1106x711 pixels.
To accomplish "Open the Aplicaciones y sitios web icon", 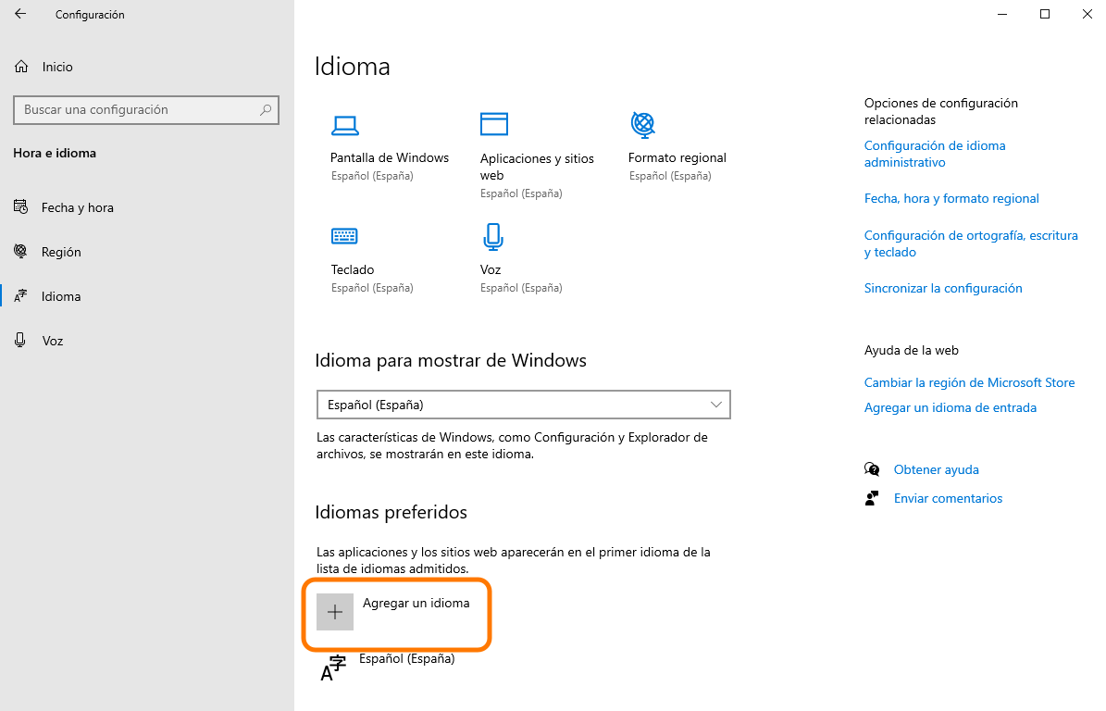I will 494,124.
